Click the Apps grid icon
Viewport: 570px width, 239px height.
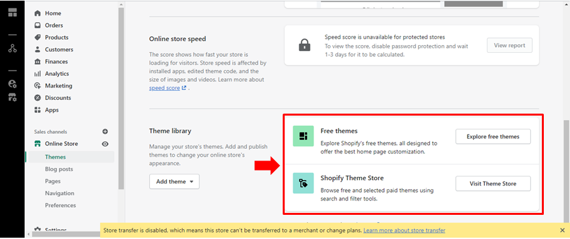point(37,110)
